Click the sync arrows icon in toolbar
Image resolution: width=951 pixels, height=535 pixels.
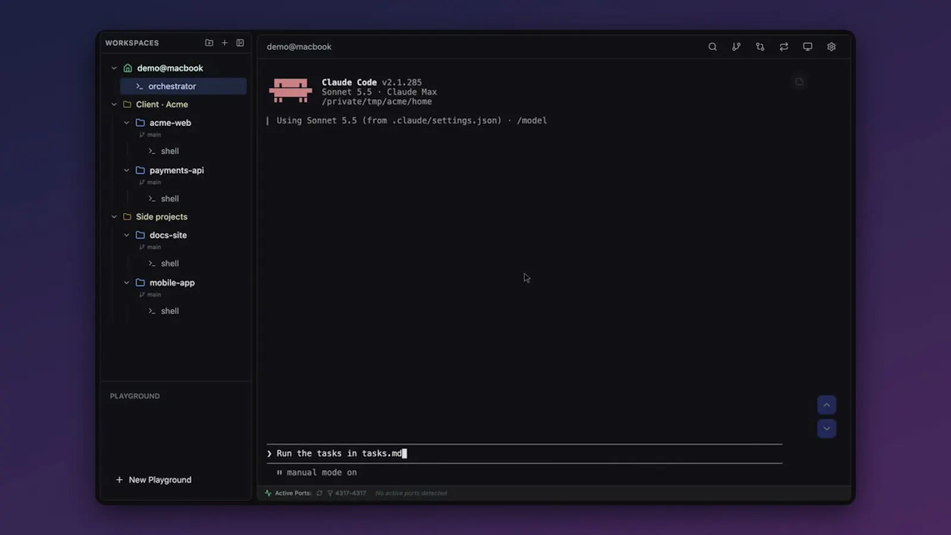point(783,46)
